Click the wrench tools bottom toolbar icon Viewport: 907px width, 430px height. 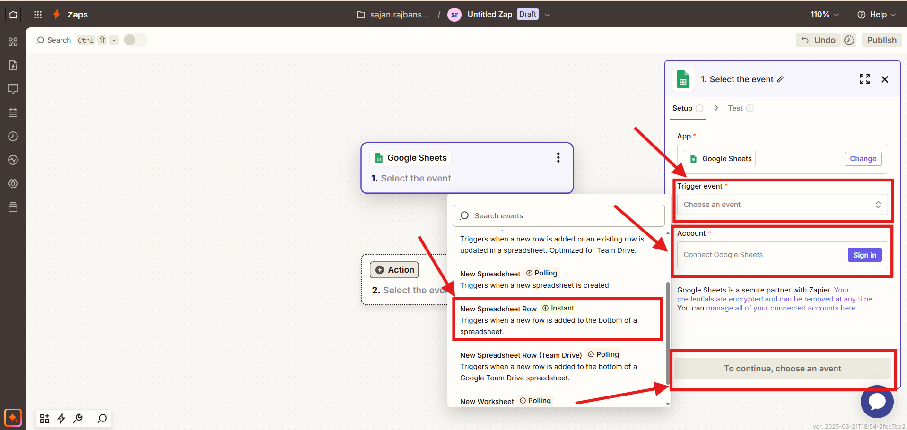point(78,418)
